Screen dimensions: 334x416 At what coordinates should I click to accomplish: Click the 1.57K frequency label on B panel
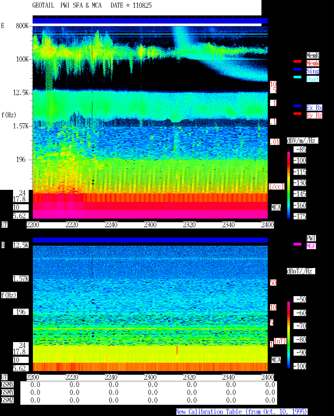click(21, 278)
